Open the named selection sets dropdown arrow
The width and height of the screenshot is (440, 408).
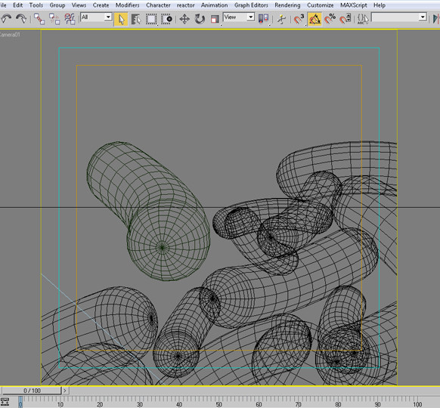423,17
